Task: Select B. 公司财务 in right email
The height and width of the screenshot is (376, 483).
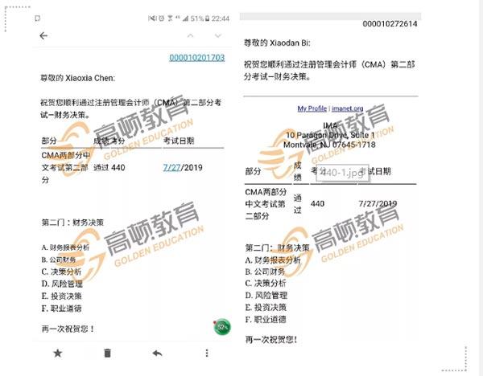Action: pos(265,272)
